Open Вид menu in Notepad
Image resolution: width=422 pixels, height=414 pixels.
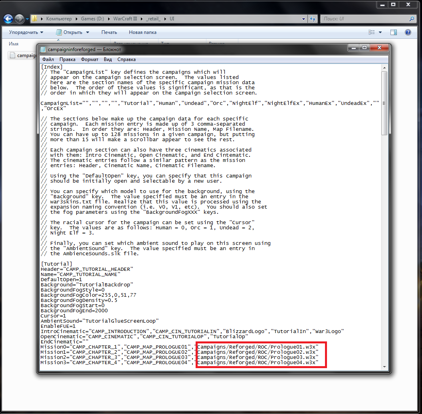[x=108, y=59]
